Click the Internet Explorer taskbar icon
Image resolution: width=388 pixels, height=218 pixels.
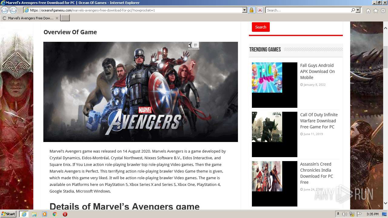pos(24,214)
